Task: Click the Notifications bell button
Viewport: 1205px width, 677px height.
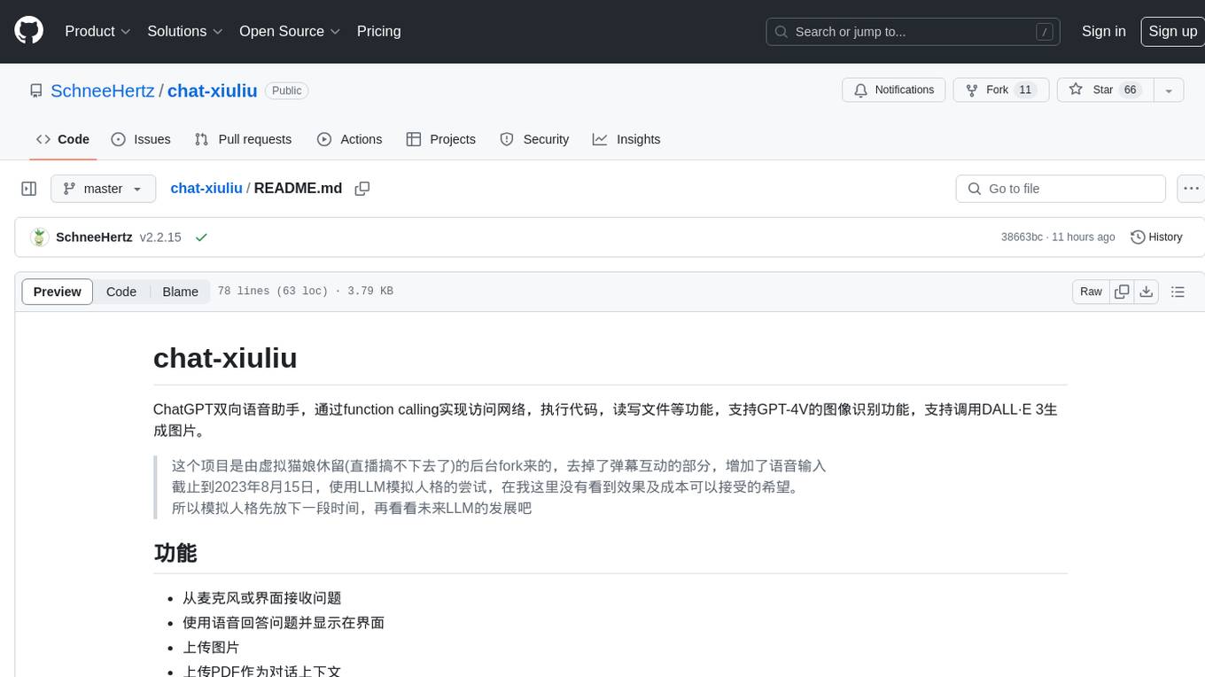Action: 894,90
